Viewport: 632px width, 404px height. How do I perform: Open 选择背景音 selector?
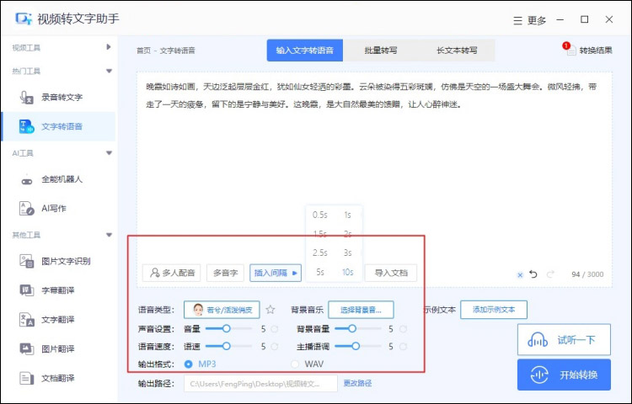(361, 310)
